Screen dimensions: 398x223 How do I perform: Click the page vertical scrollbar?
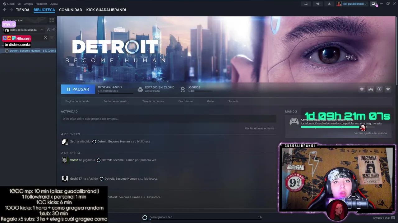pos(397,51)
